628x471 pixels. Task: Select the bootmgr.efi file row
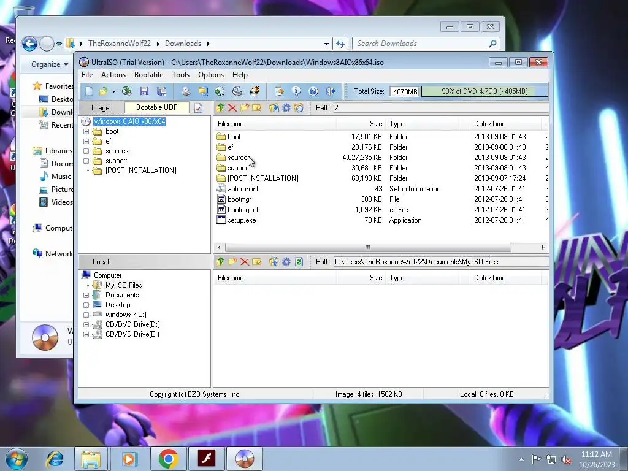[381, 210]
